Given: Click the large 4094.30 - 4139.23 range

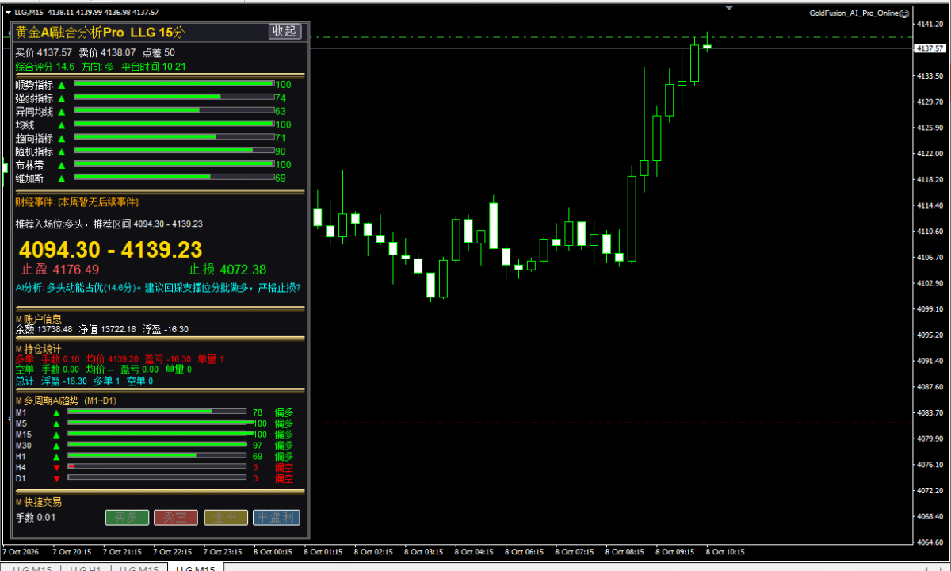Looking at the screenshot, I should [111, 250].
